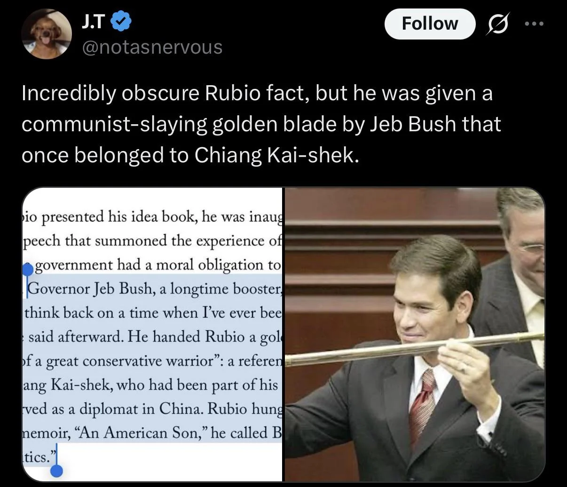Open the photo of Rubio holding the blade
Image resolution: width=567 pixels, height=487 pixels.
pyautogui.click(x=415, y=334)
